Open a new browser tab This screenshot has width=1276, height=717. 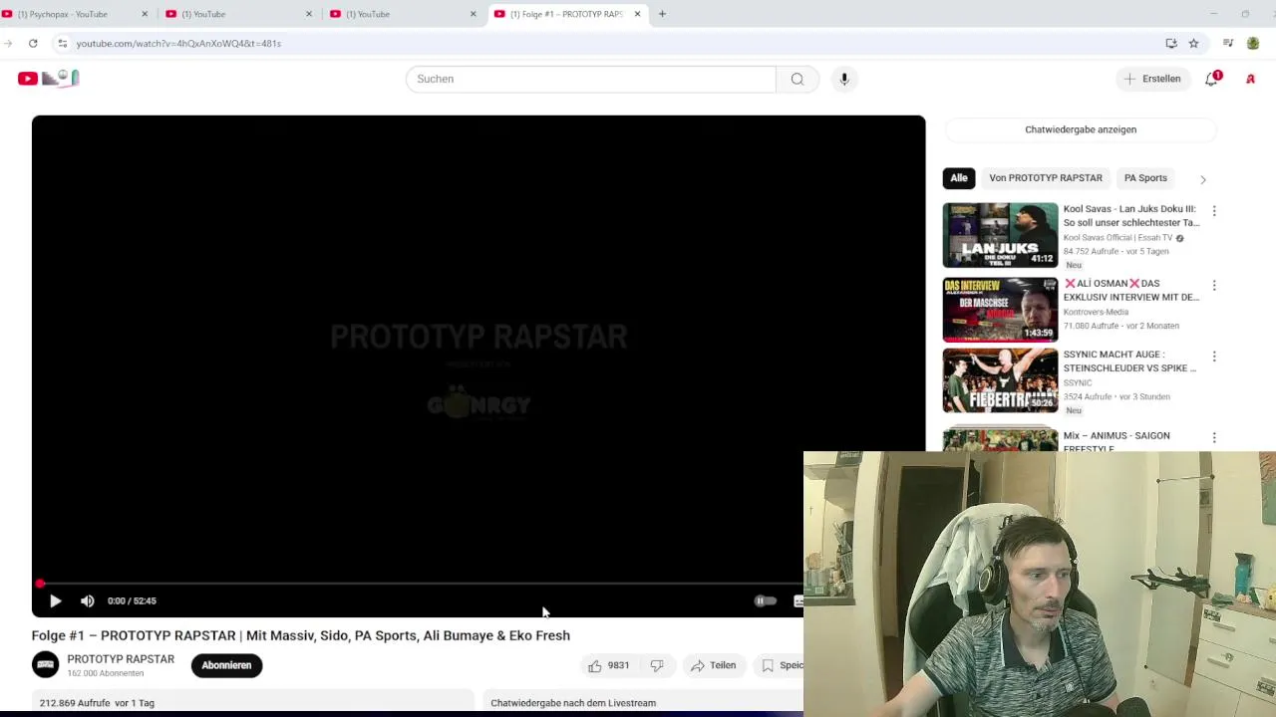pyautogui.click(x=662, y=14)
